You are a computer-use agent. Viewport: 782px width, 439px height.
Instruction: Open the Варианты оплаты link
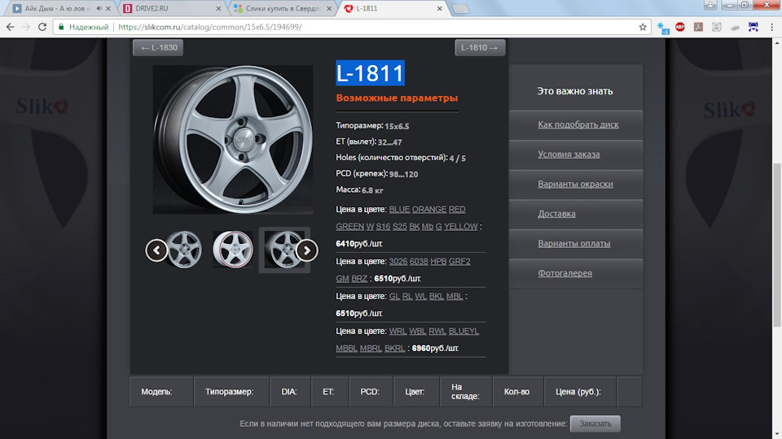[x=573, y=243]
